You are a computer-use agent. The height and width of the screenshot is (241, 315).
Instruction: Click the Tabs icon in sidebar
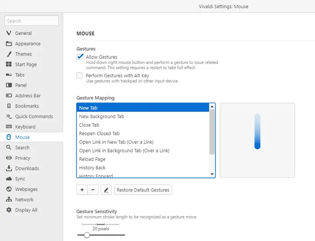(x=9, y=75)
